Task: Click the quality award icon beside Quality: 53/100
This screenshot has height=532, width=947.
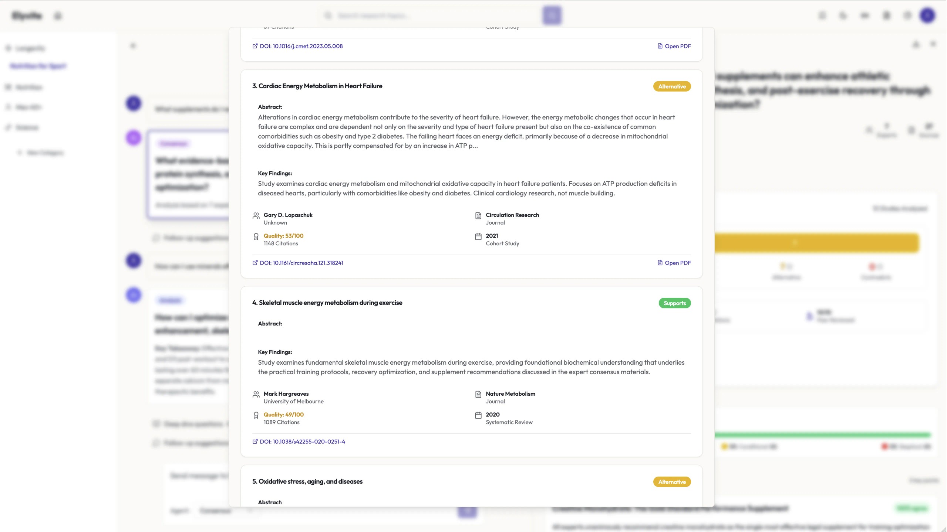Action: 256,236
